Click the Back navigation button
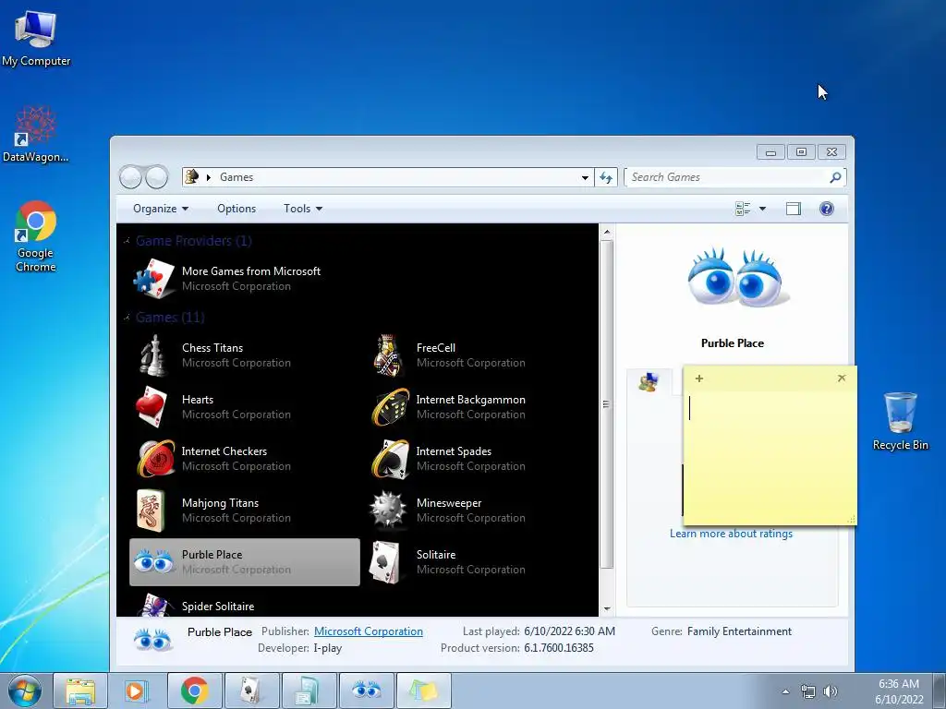 131,177
